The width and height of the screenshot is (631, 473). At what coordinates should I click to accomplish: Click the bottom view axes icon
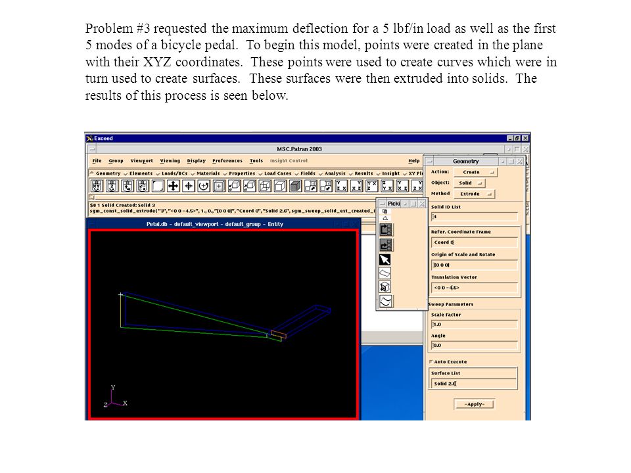tap(387, 186)
